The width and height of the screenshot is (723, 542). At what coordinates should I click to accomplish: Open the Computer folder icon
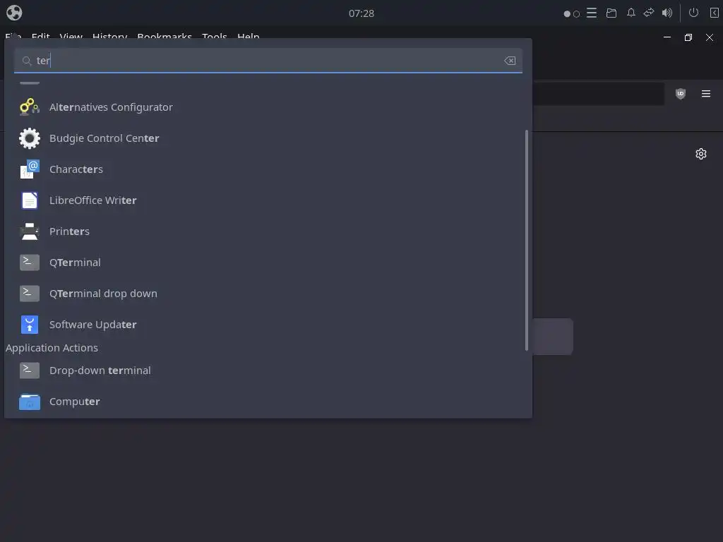30,402
